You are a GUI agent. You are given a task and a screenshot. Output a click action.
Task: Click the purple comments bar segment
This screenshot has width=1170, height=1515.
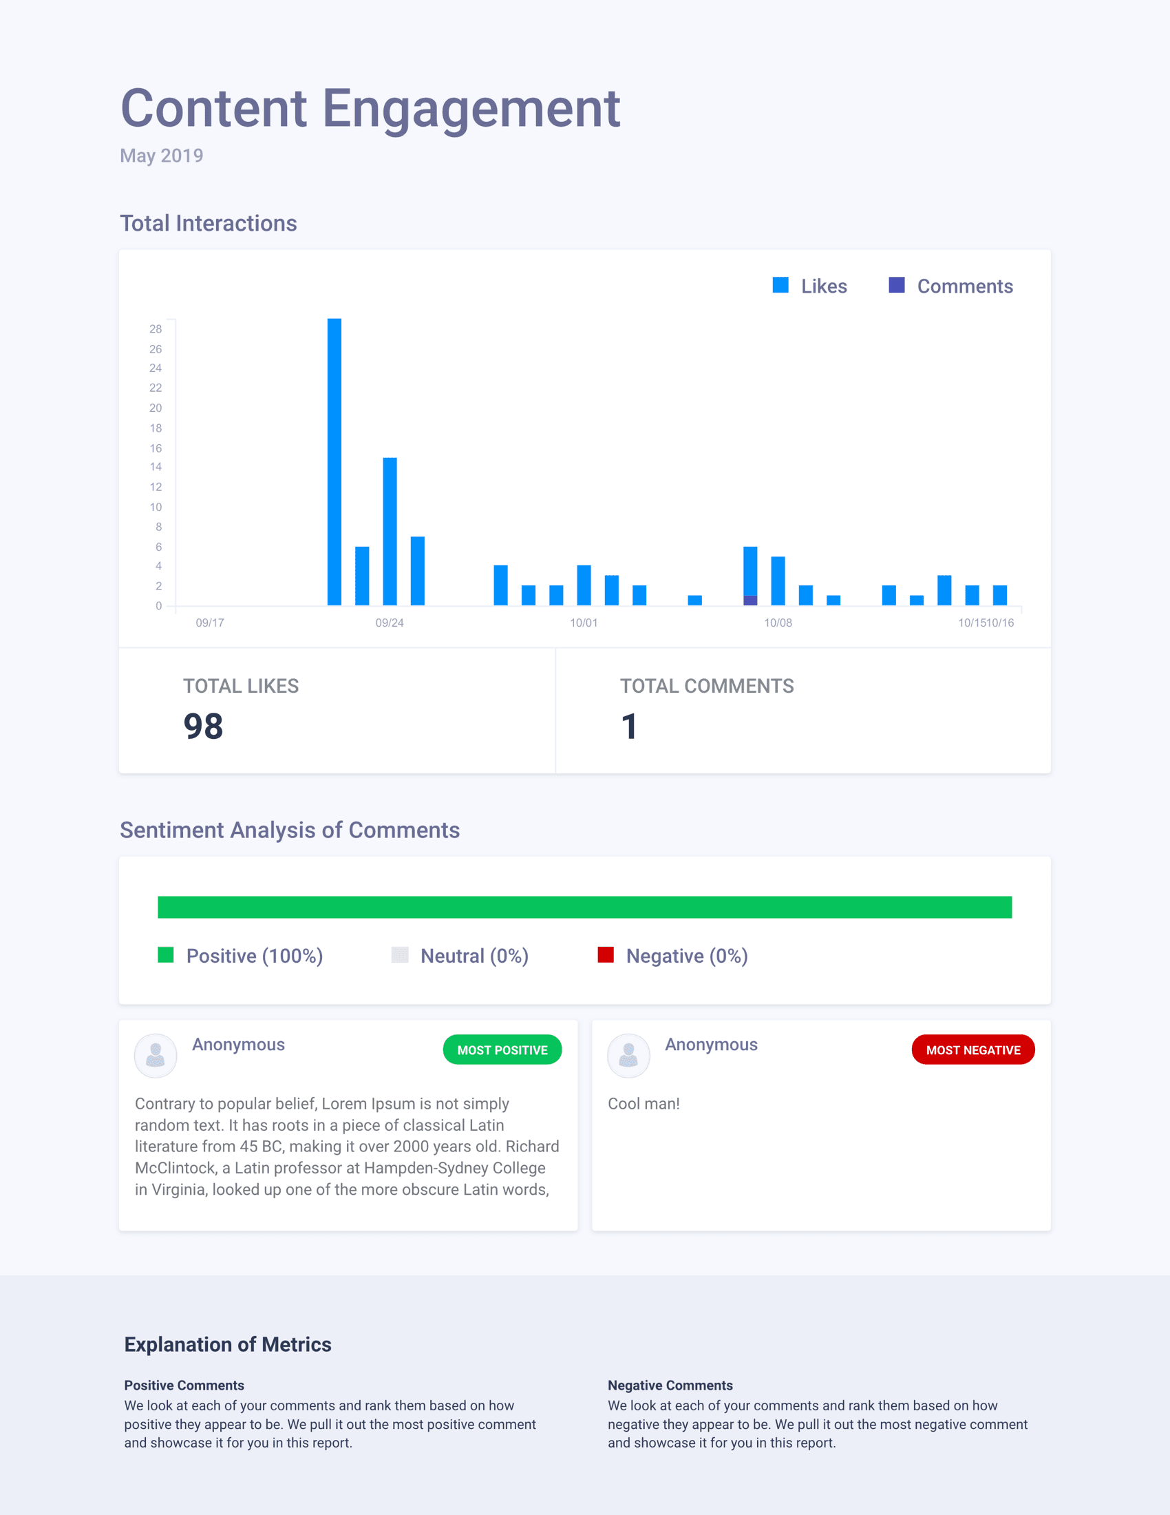coord(750,600)
